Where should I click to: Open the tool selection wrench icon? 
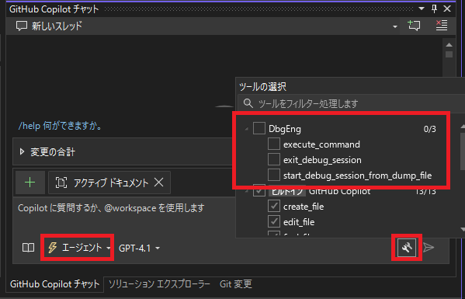click(x=407, y=248)
